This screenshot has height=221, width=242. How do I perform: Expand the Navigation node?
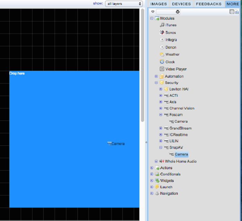[152, 193]
